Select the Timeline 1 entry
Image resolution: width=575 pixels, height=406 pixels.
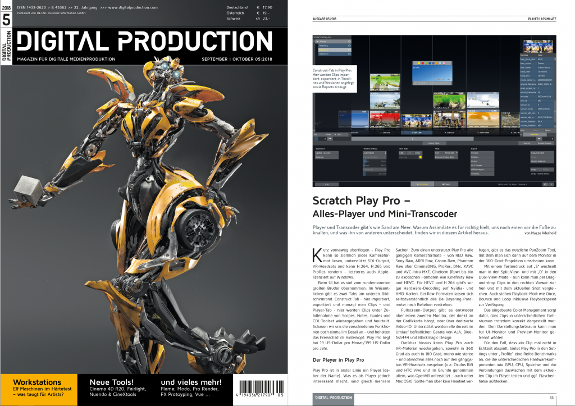click(334, 45)
